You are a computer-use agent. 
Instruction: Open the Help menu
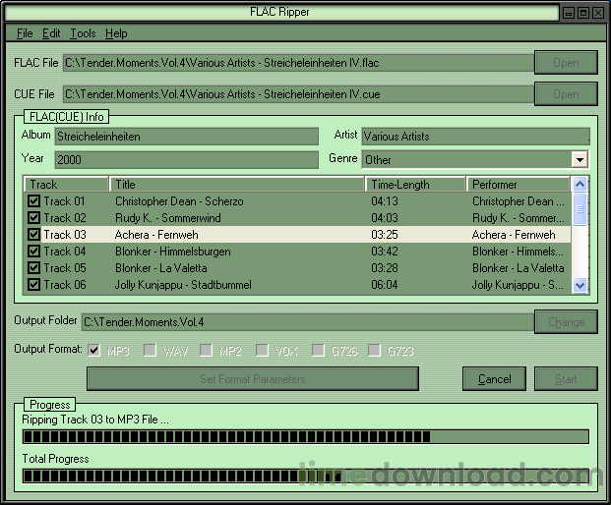point(116,33)
